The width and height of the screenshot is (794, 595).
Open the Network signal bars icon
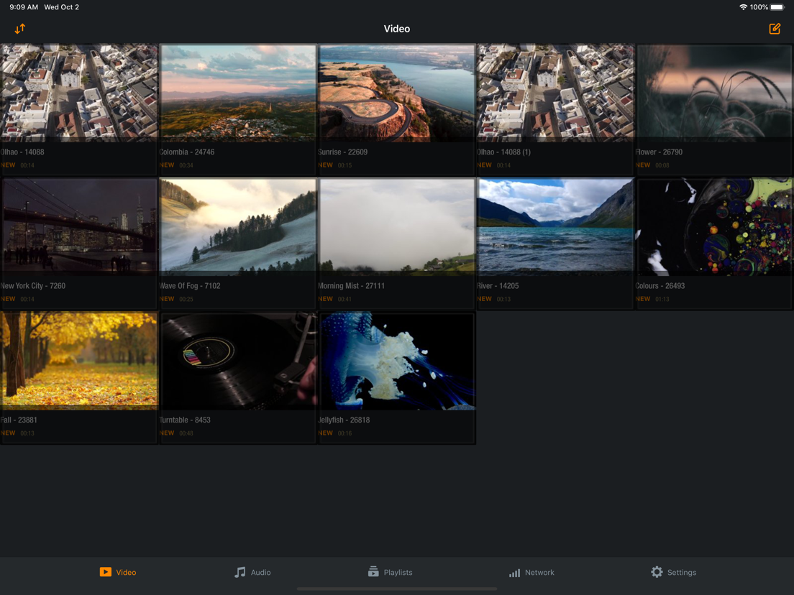click(x=514, y=572)
